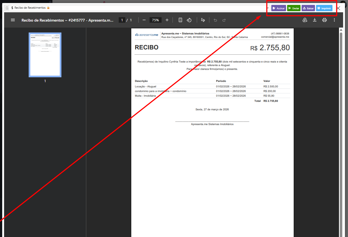Click the purple Assinar button

point(278,8)
